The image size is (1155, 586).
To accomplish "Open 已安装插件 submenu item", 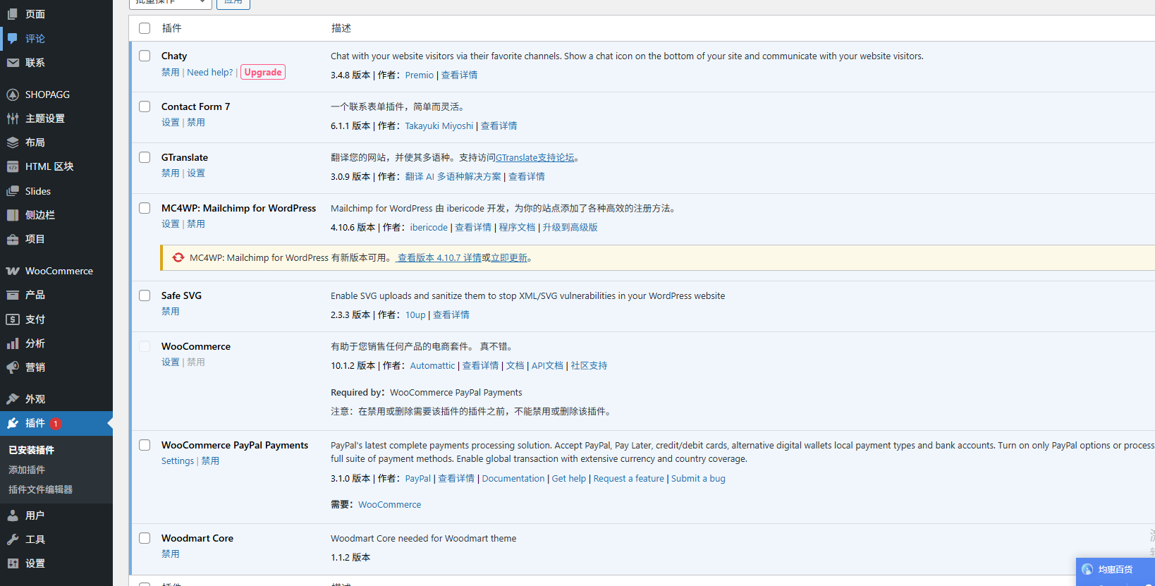I will (31, 450).
